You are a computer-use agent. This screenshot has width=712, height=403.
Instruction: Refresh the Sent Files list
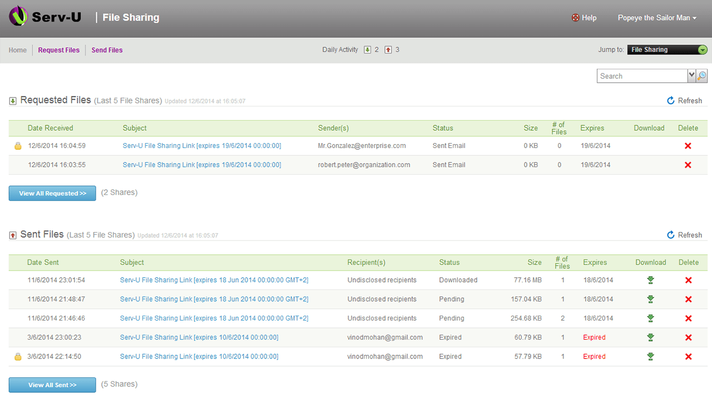[685, 235]
